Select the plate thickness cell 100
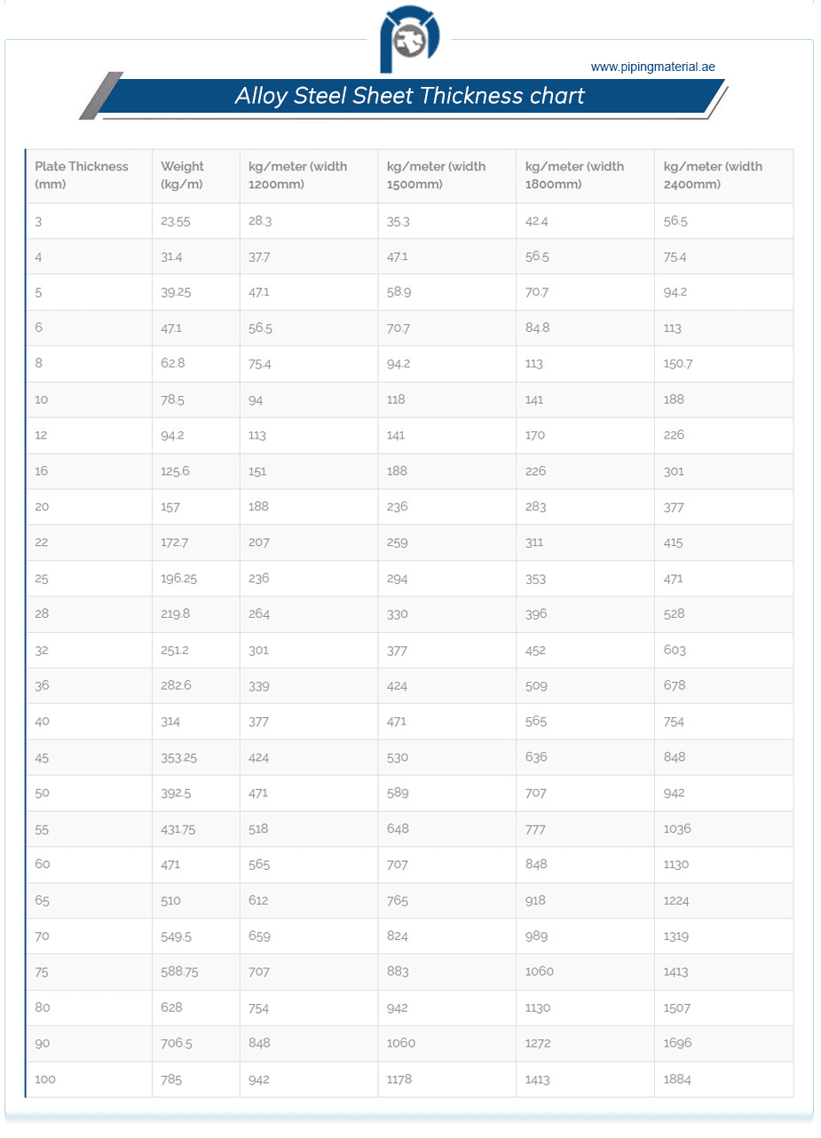 [89, 1079]
